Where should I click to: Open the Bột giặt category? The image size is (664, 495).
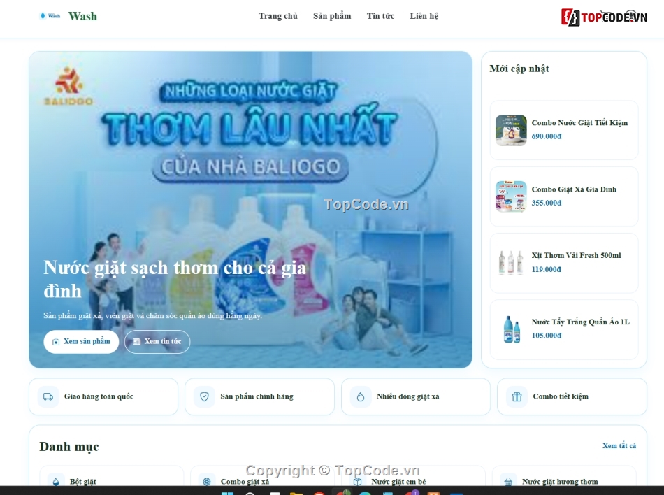pyautogui.click(x=111, y=476)
